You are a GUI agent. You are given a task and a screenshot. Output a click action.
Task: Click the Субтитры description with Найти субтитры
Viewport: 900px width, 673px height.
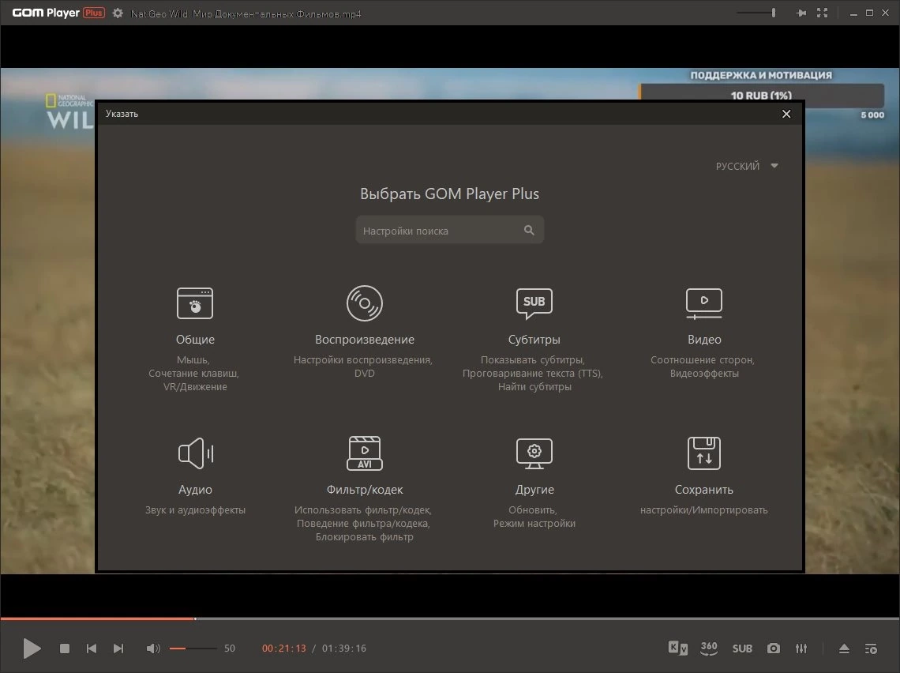click(533, 374)
